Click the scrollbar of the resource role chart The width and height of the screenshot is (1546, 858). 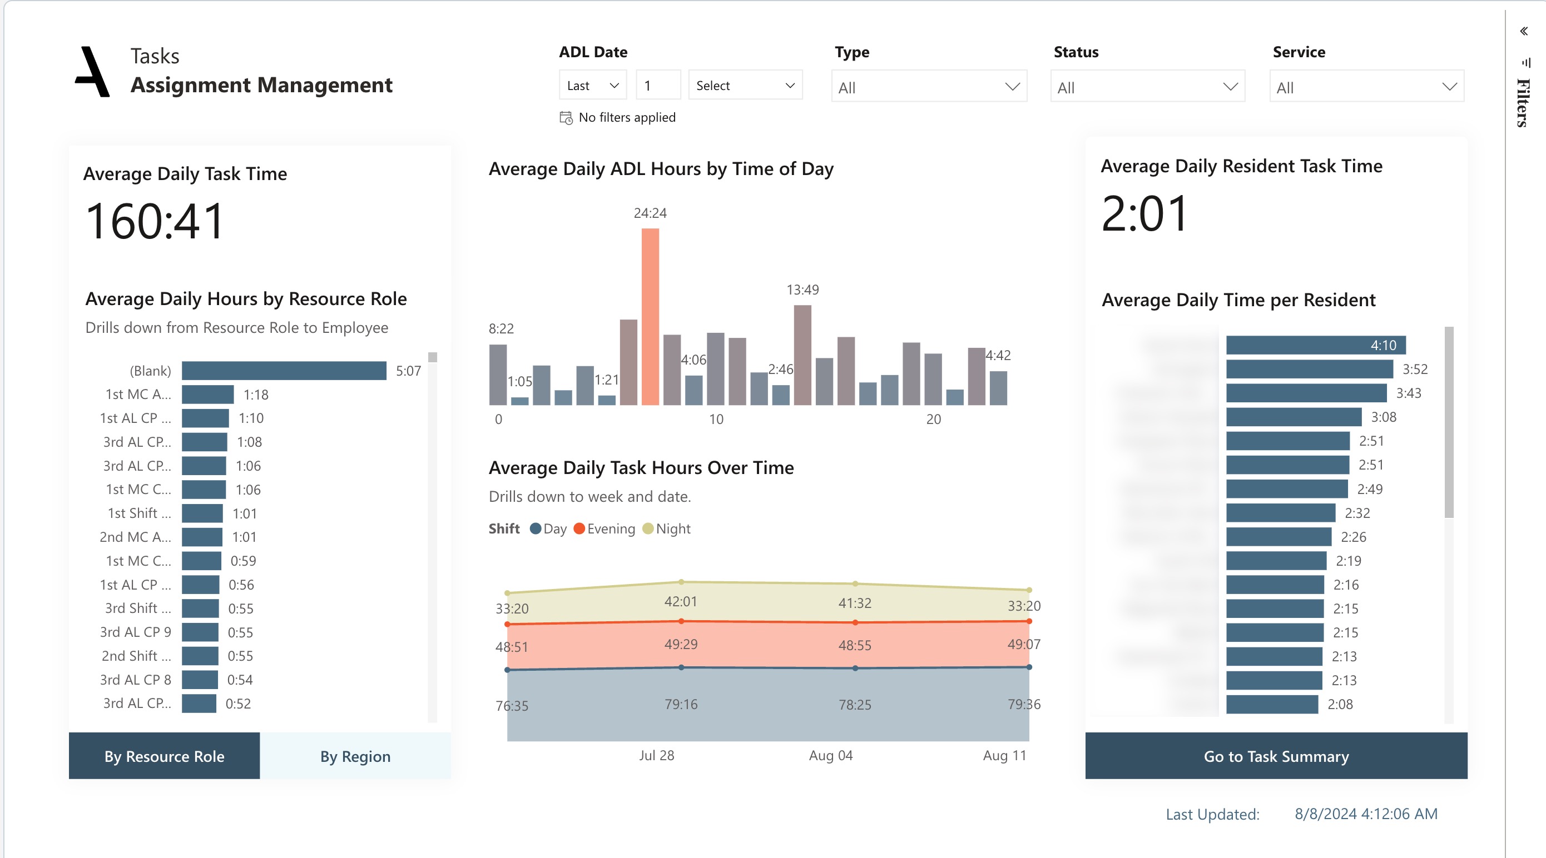(432, 358)
